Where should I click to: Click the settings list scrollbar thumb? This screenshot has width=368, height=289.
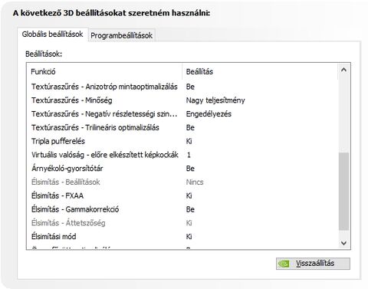coord(343,192)
